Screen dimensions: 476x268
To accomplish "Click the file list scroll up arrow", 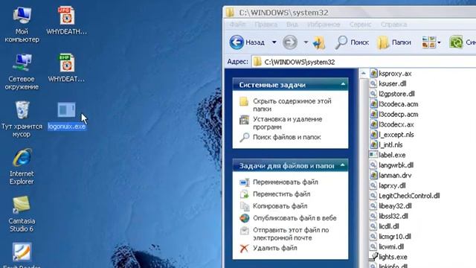I will (364, 73).
